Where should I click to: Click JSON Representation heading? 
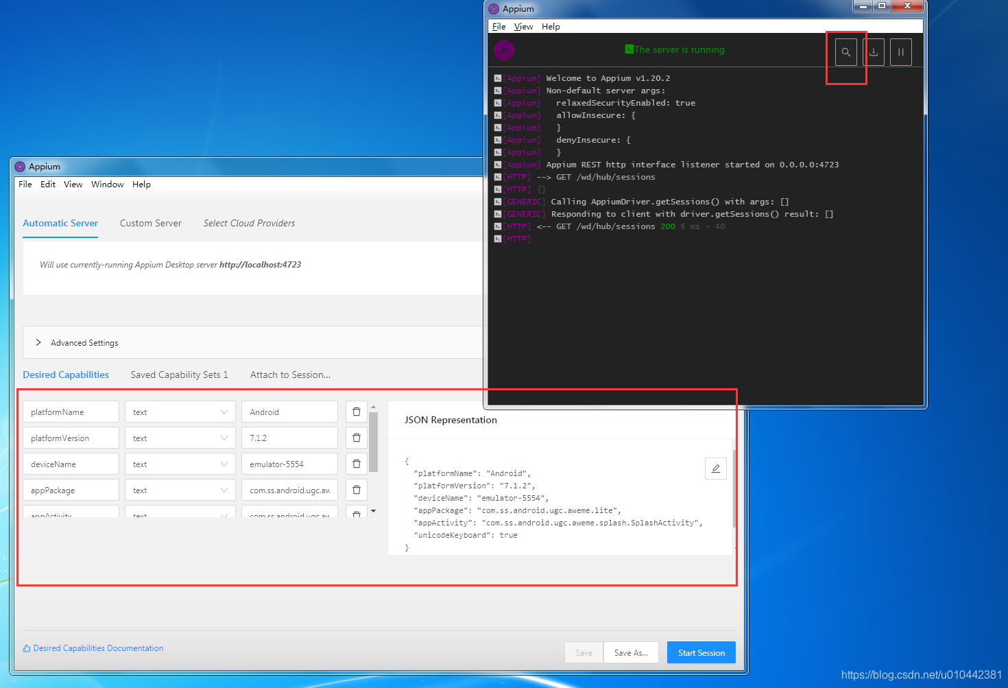pyautogui.click(x=451, y=420)
